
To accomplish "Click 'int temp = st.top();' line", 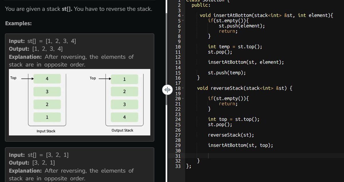I will click(235, 47).
